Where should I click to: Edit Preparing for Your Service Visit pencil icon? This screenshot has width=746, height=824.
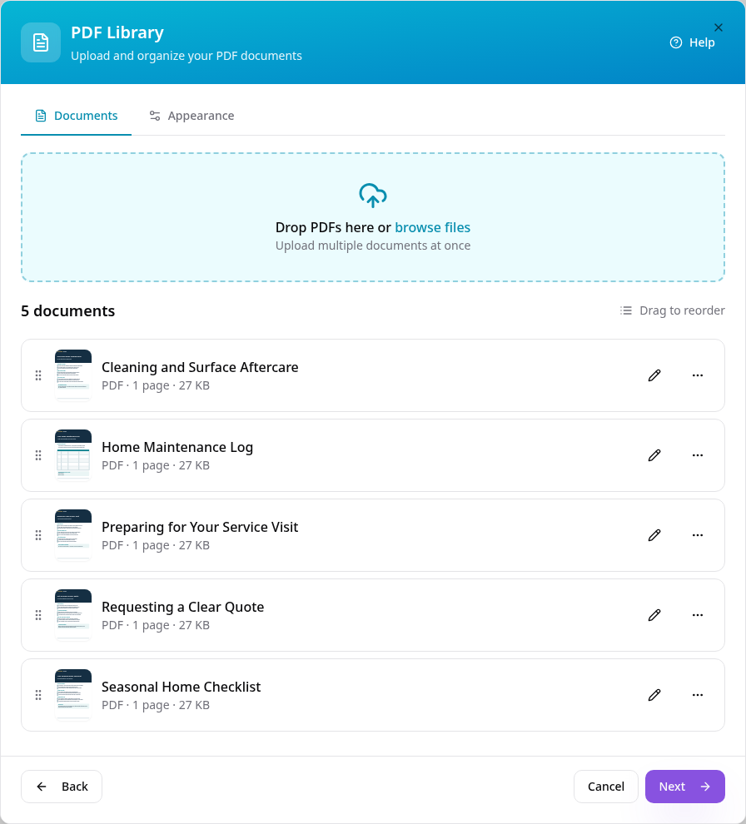pos(654,535)
